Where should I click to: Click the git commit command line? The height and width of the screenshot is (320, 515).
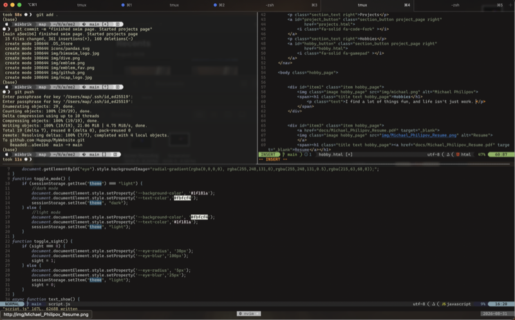[83, 29]
